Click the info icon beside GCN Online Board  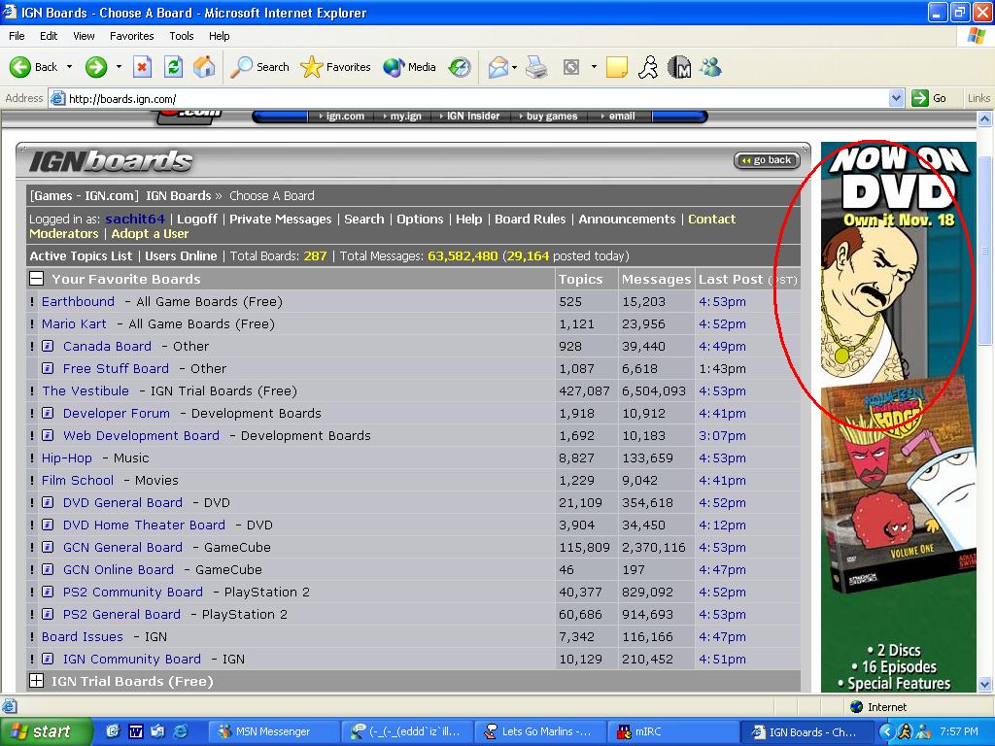coord(48,569)
